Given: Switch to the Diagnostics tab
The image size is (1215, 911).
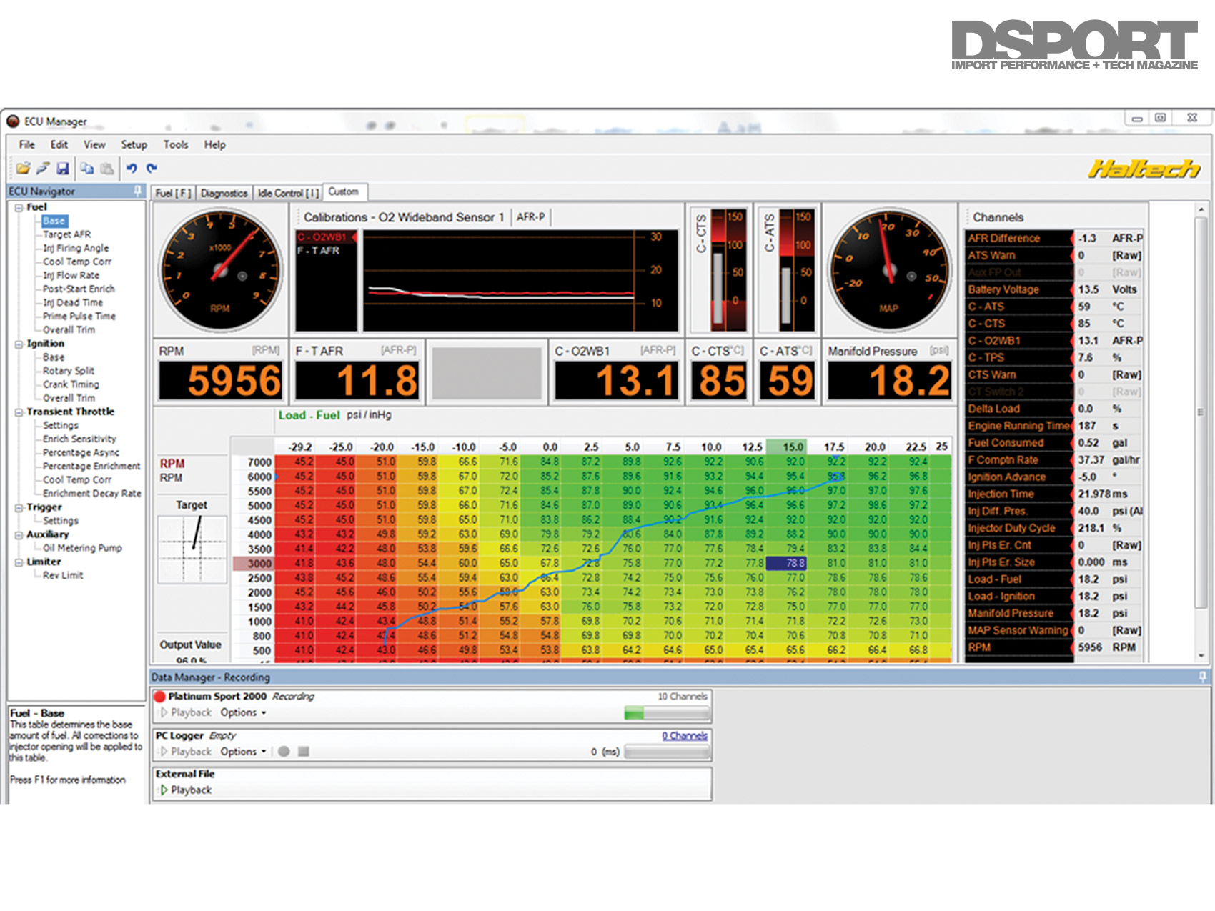Looking at the screenshot, I should pyautogui.click(x=224, y=193).
